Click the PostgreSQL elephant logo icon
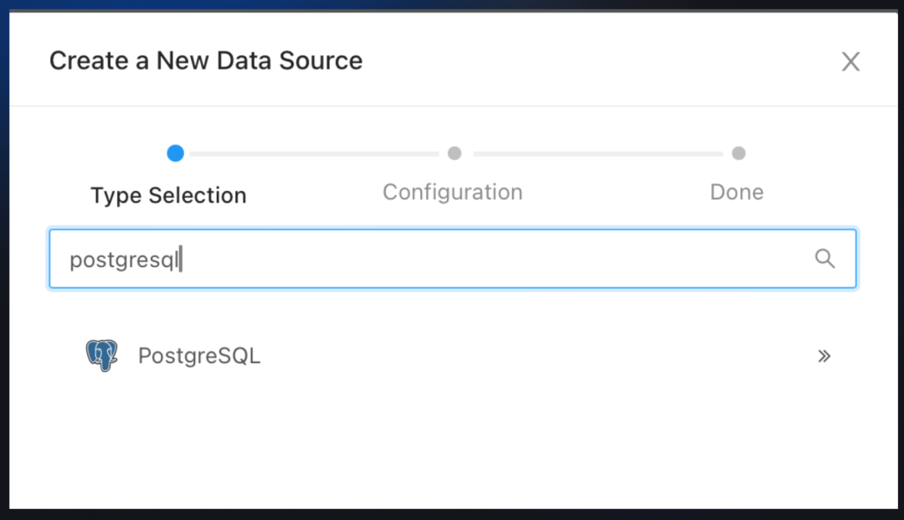The height and width of the screenshot is (520, 904). click(101, 356)
